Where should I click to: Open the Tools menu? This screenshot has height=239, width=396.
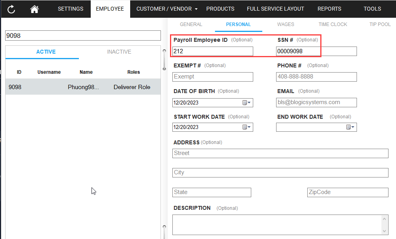372,9
